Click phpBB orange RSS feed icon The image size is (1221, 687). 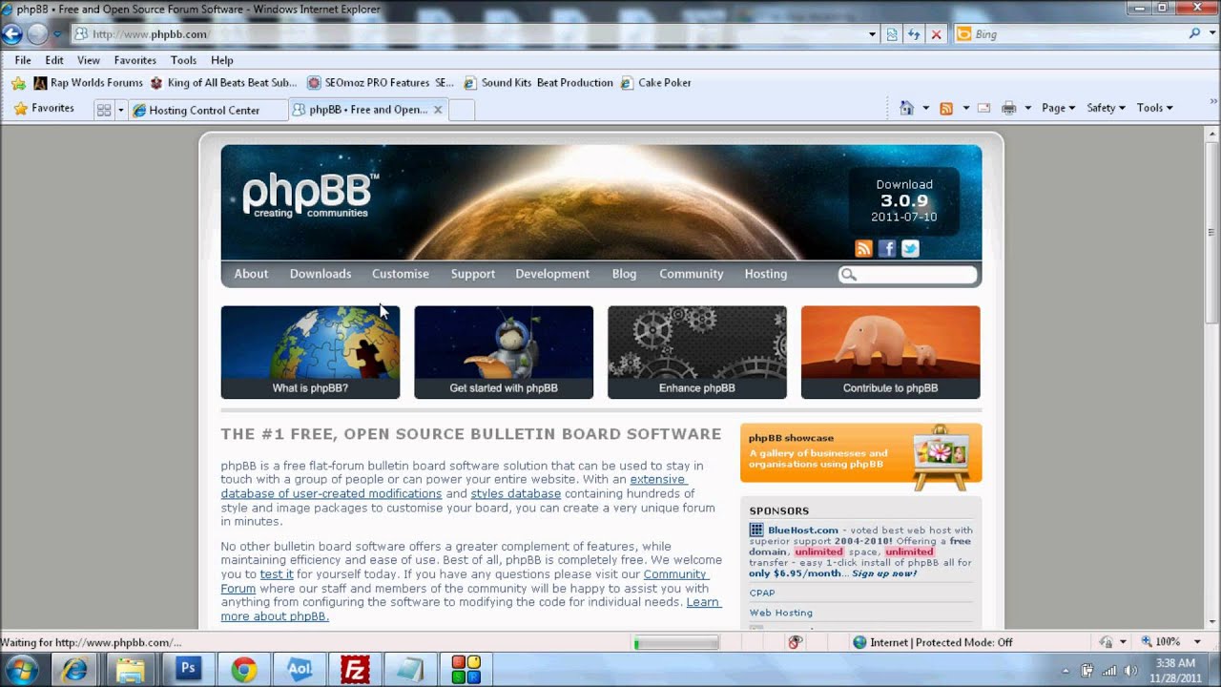point(863,248)
